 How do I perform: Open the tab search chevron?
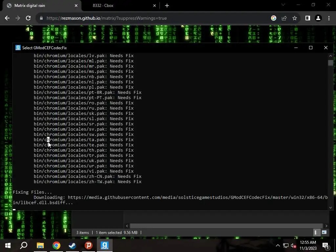283,5
